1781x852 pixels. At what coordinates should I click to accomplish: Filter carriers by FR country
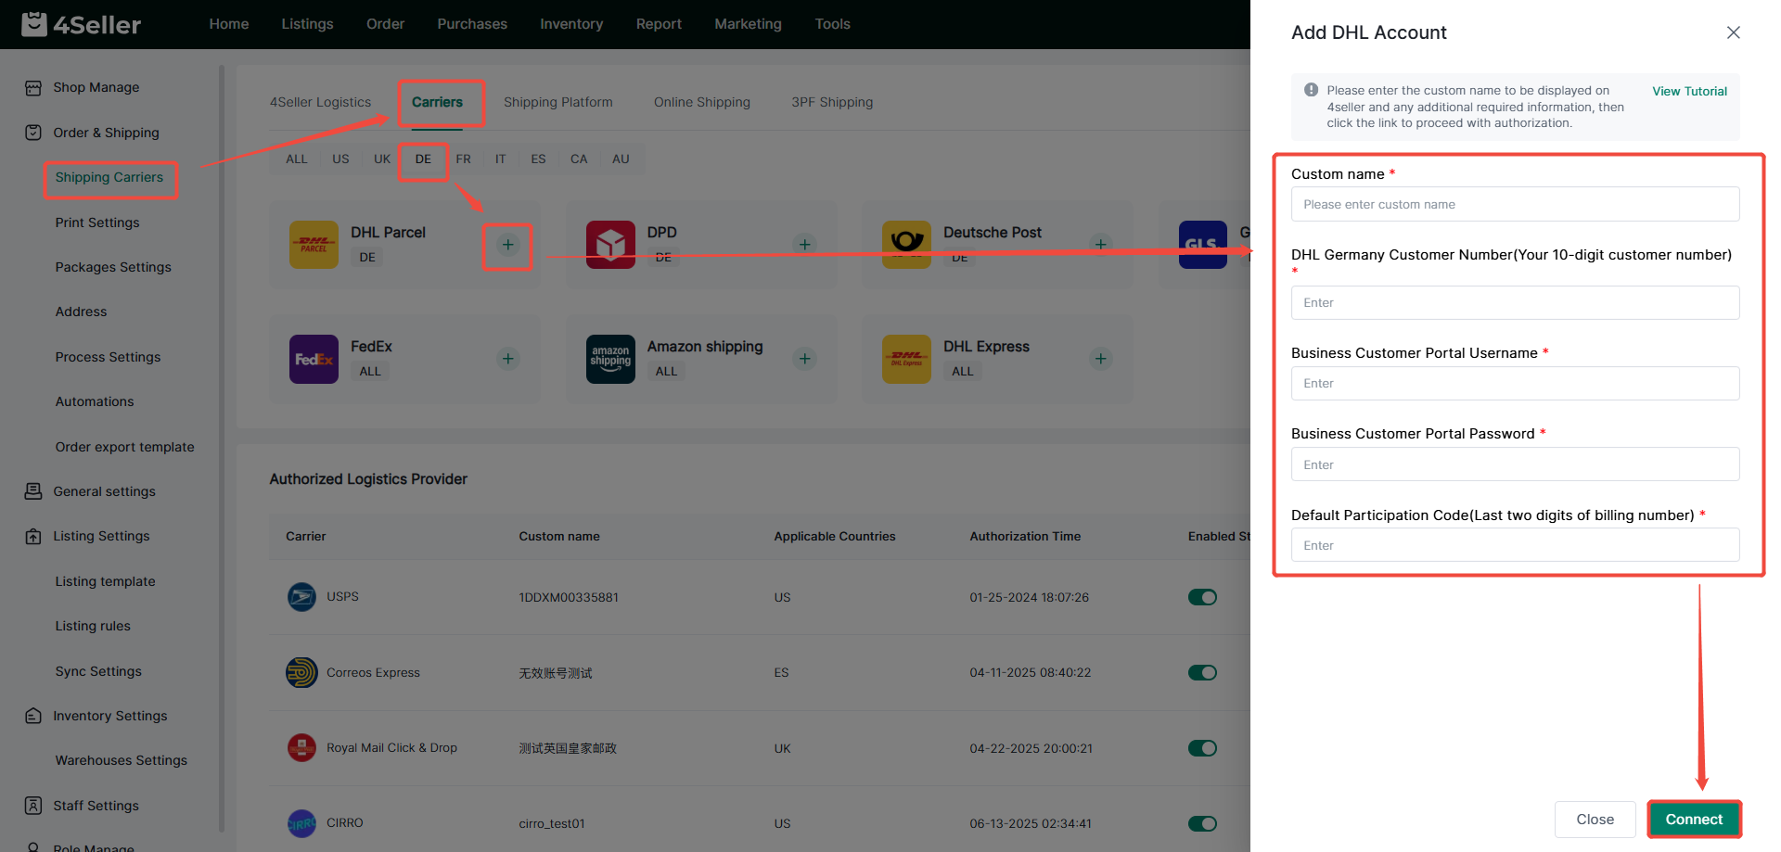pos(464,159)
